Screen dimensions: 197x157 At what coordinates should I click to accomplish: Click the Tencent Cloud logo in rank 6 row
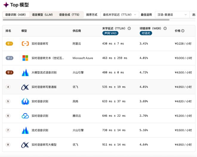click(x=25, y=116)
